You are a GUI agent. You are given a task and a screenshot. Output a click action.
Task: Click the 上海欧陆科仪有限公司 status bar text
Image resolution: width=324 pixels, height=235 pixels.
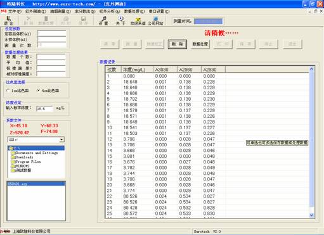coord(31,231)
